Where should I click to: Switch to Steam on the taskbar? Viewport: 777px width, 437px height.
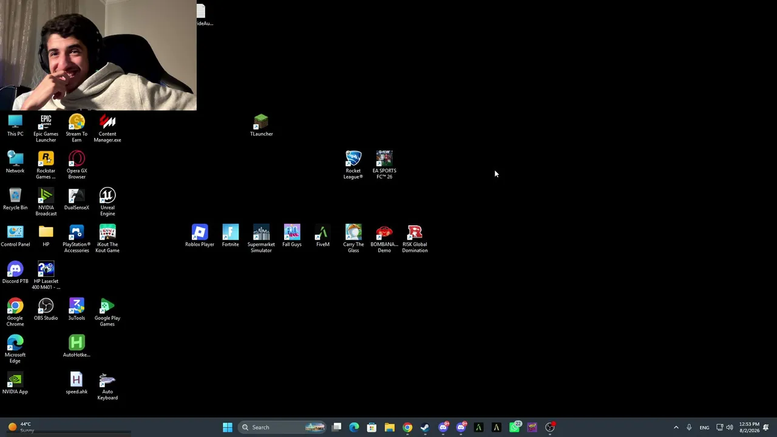coord(425,427)
